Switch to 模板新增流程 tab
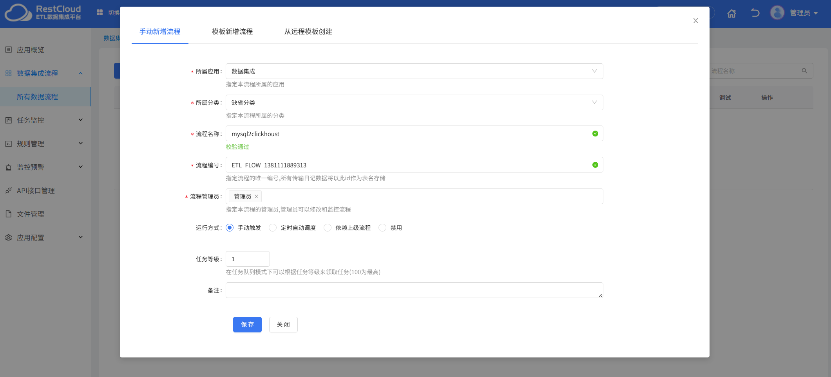Viewport: 831px width, 377px height. coord(232,32)
